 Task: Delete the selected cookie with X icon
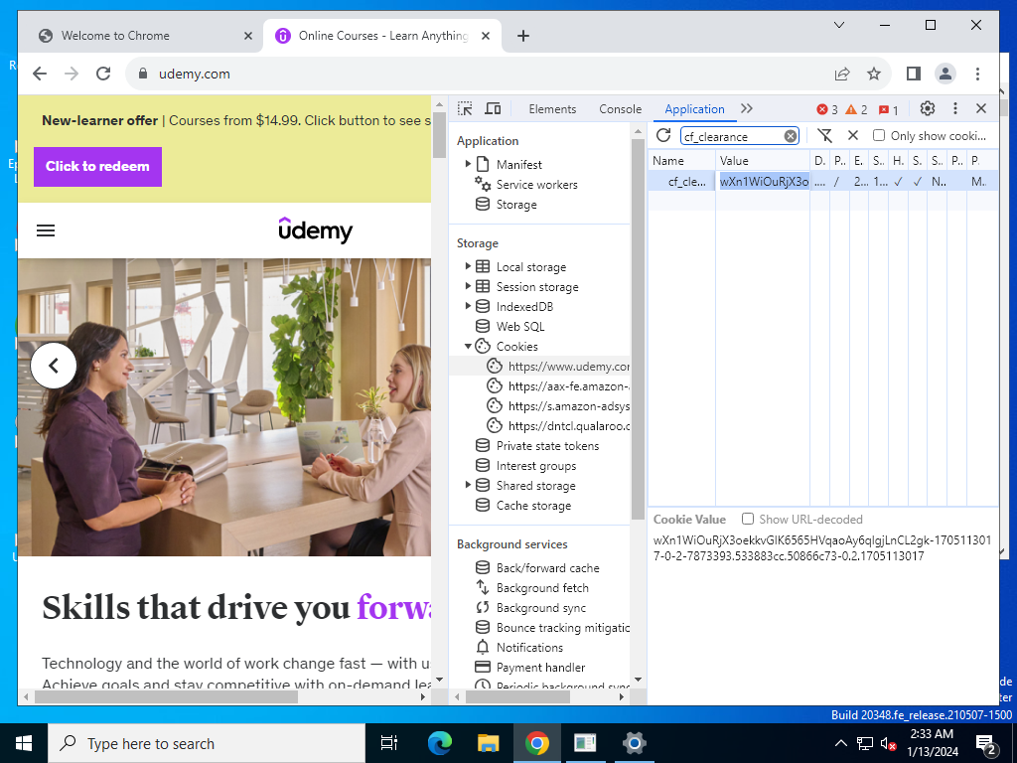pyautogui.click(x=853, y=135)
